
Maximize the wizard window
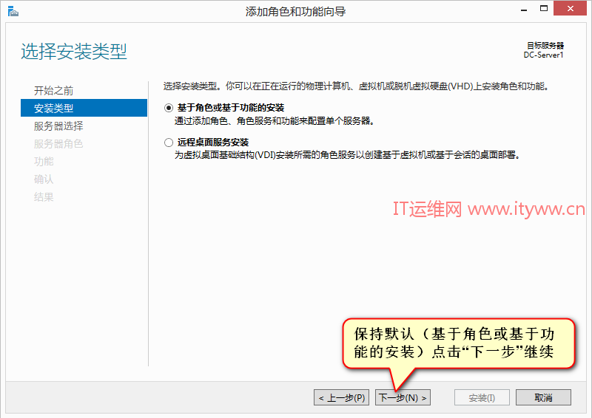544,8
